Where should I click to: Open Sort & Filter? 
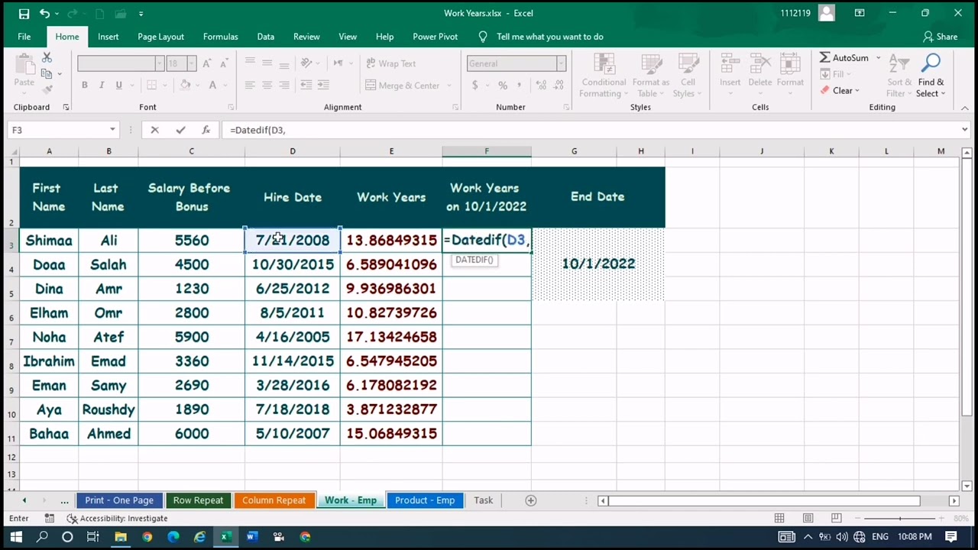point(899,76)
